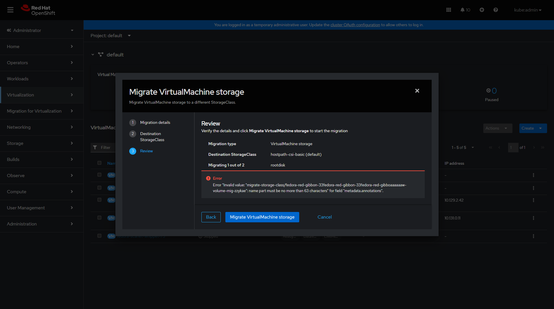Screen dimensions: 554x309
Task: Click the IP address column header
Action: click(x=454, y=163)
